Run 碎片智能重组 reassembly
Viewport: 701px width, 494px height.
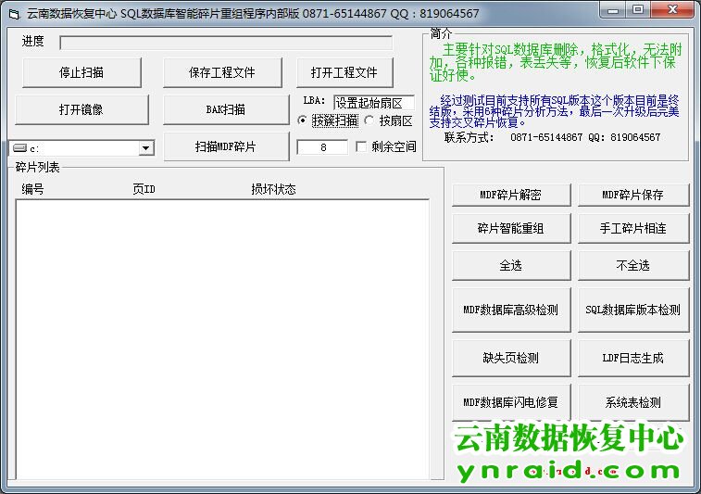[510, 228]
